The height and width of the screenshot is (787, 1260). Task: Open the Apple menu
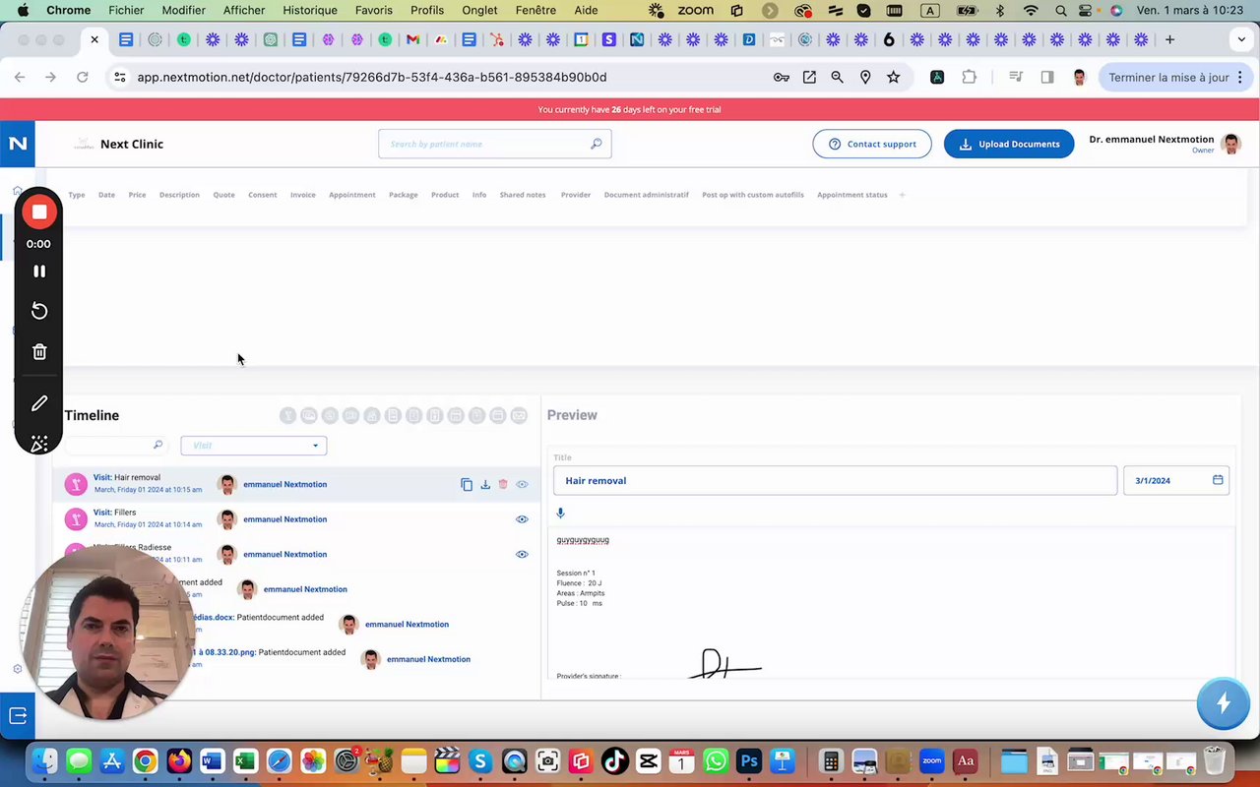(23, 10)
